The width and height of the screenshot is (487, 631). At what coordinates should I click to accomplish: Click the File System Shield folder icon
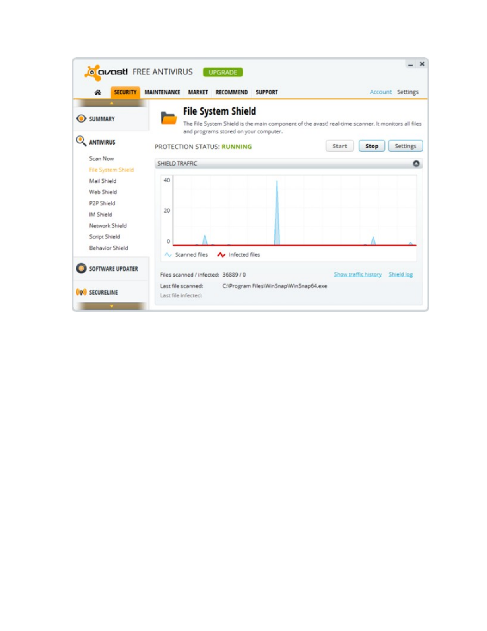169,118
